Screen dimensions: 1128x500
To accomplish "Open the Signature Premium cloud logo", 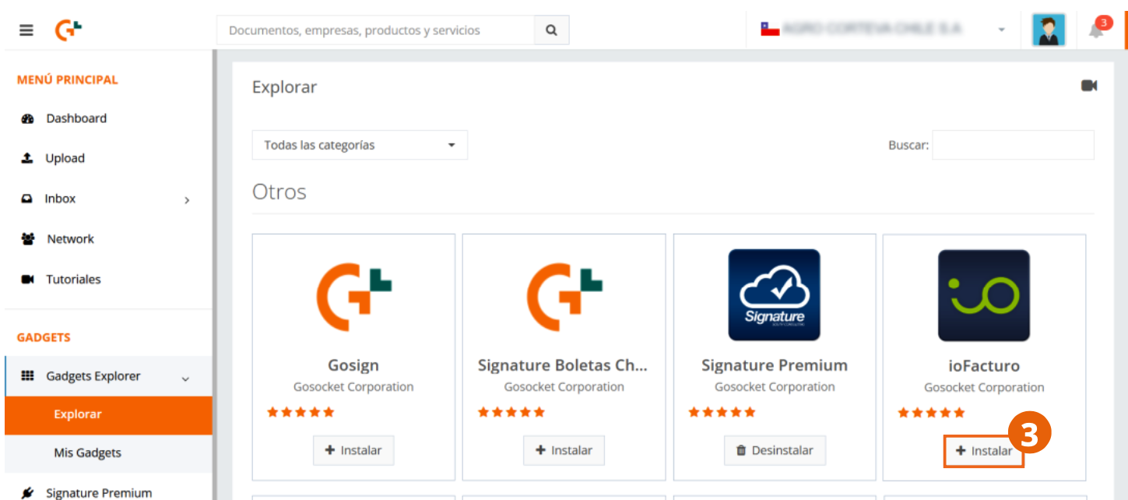I will 774,295.
